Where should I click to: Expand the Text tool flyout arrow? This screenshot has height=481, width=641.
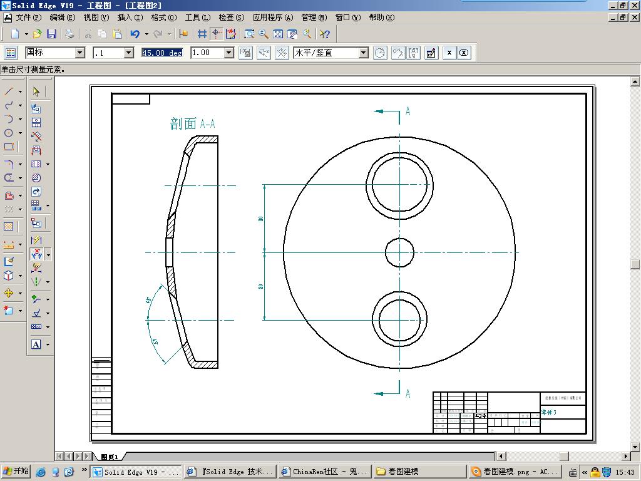click(48, 345)
